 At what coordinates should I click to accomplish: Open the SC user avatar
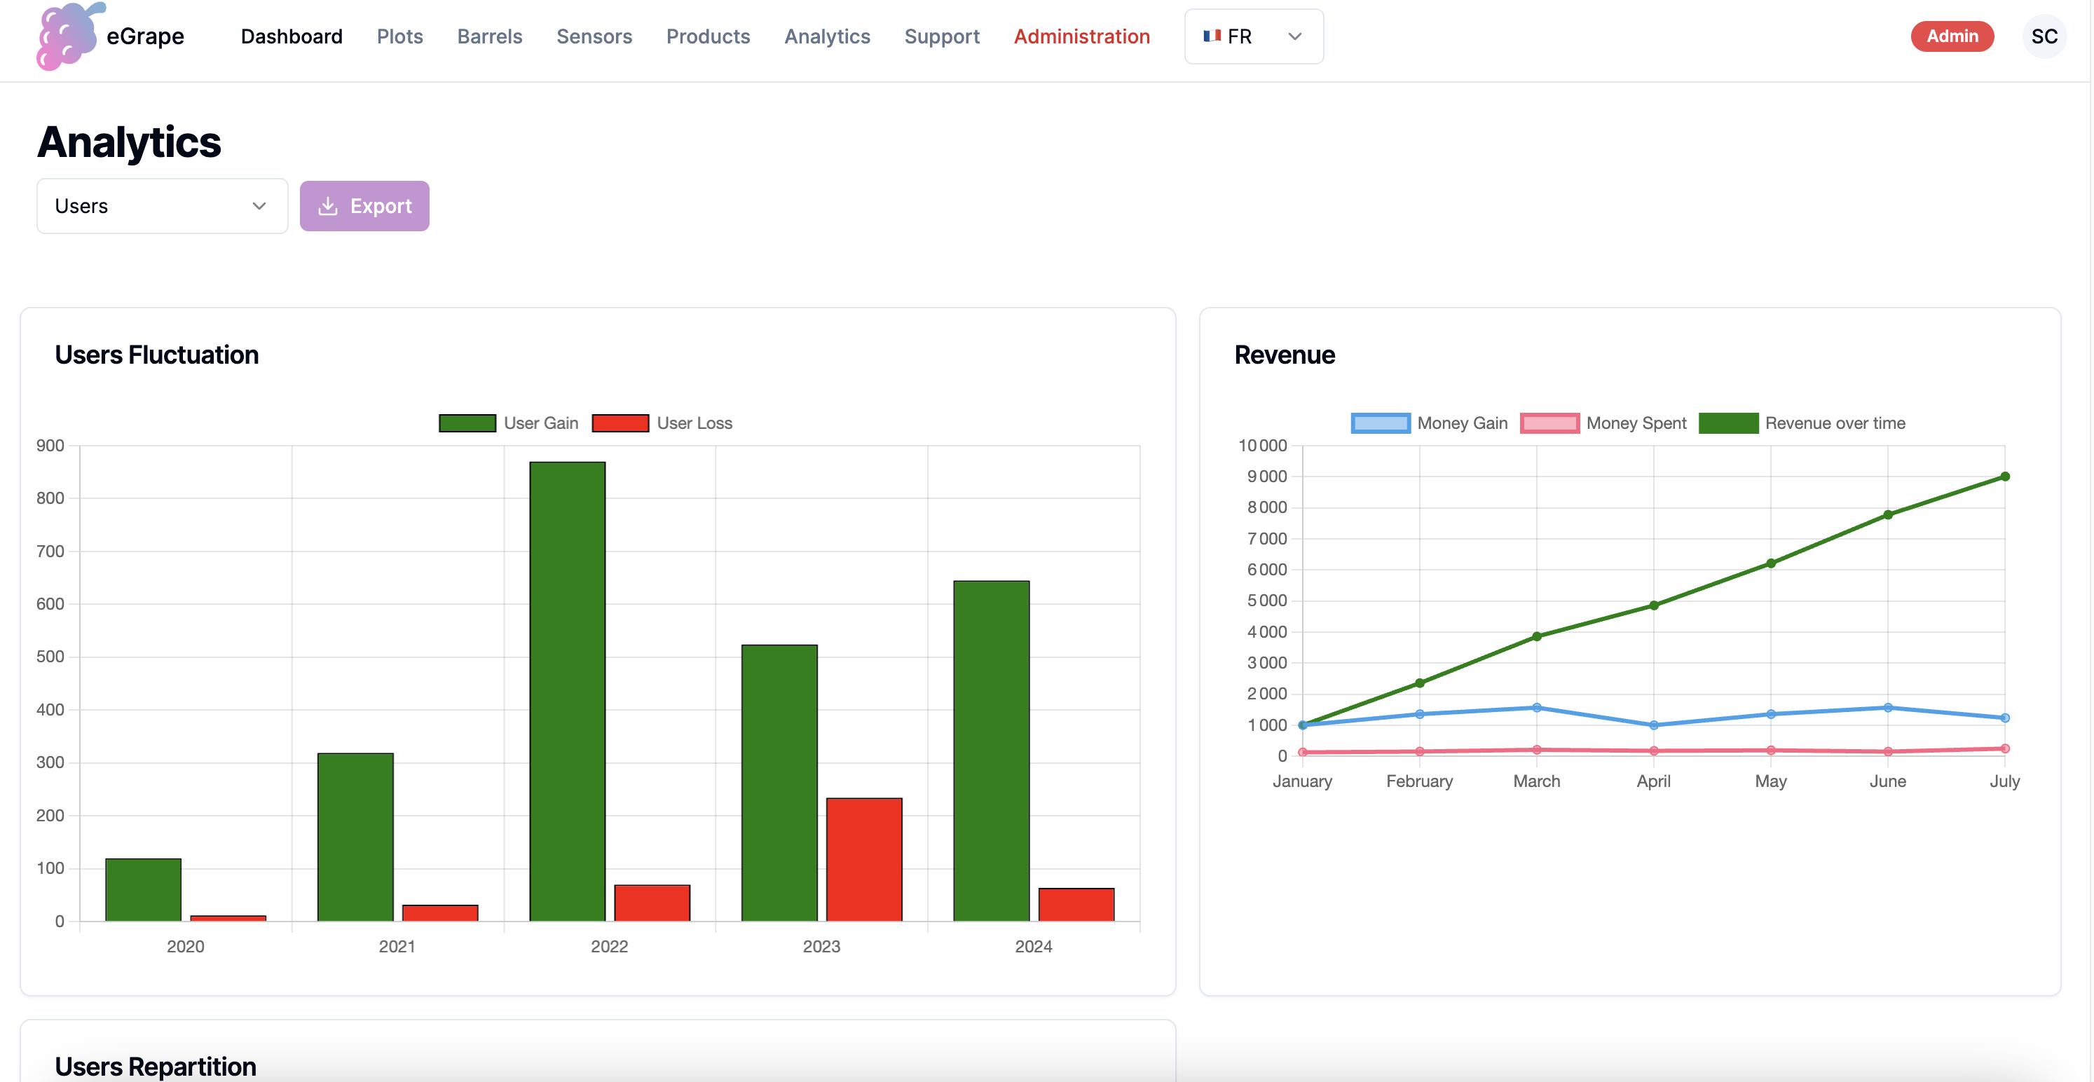[2043, 36]
